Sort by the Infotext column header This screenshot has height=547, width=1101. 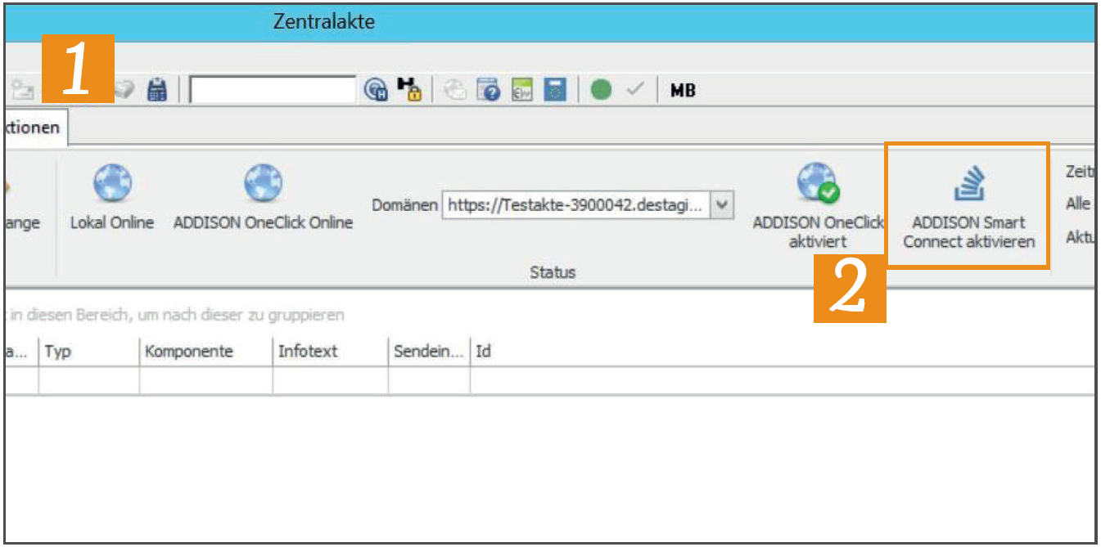(331, 352)
